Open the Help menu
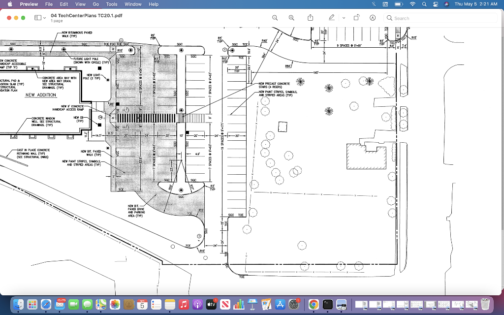The height and width of the screenshot is (315, 504). pos(154,4)
